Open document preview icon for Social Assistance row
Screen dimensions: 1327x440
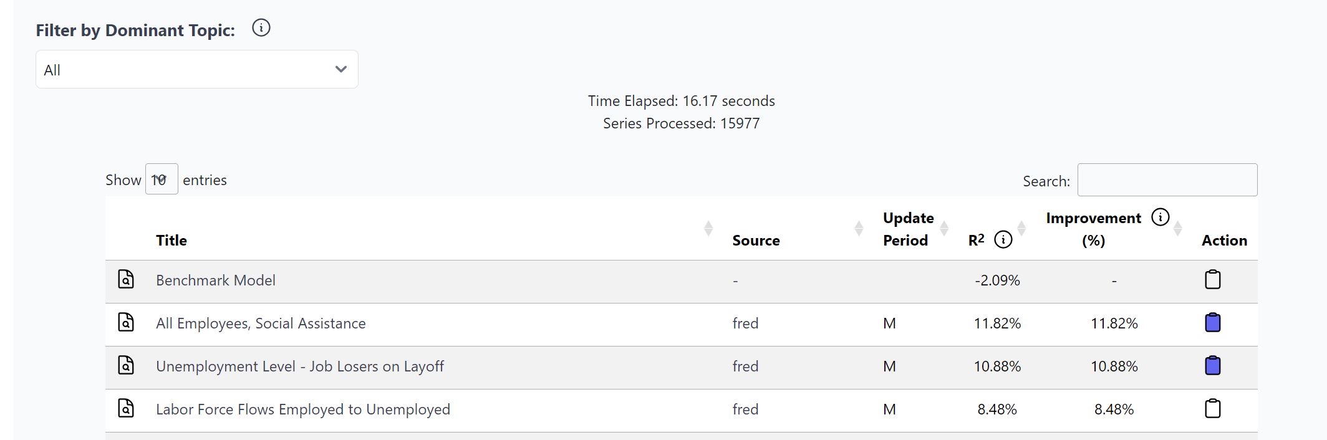pyautogui.click(x=126, y=322)
